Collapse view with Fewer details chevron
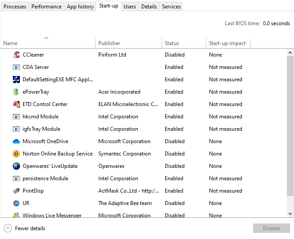Image resolution: width=294 pixels, height=239 pixels. pos(8,228)
